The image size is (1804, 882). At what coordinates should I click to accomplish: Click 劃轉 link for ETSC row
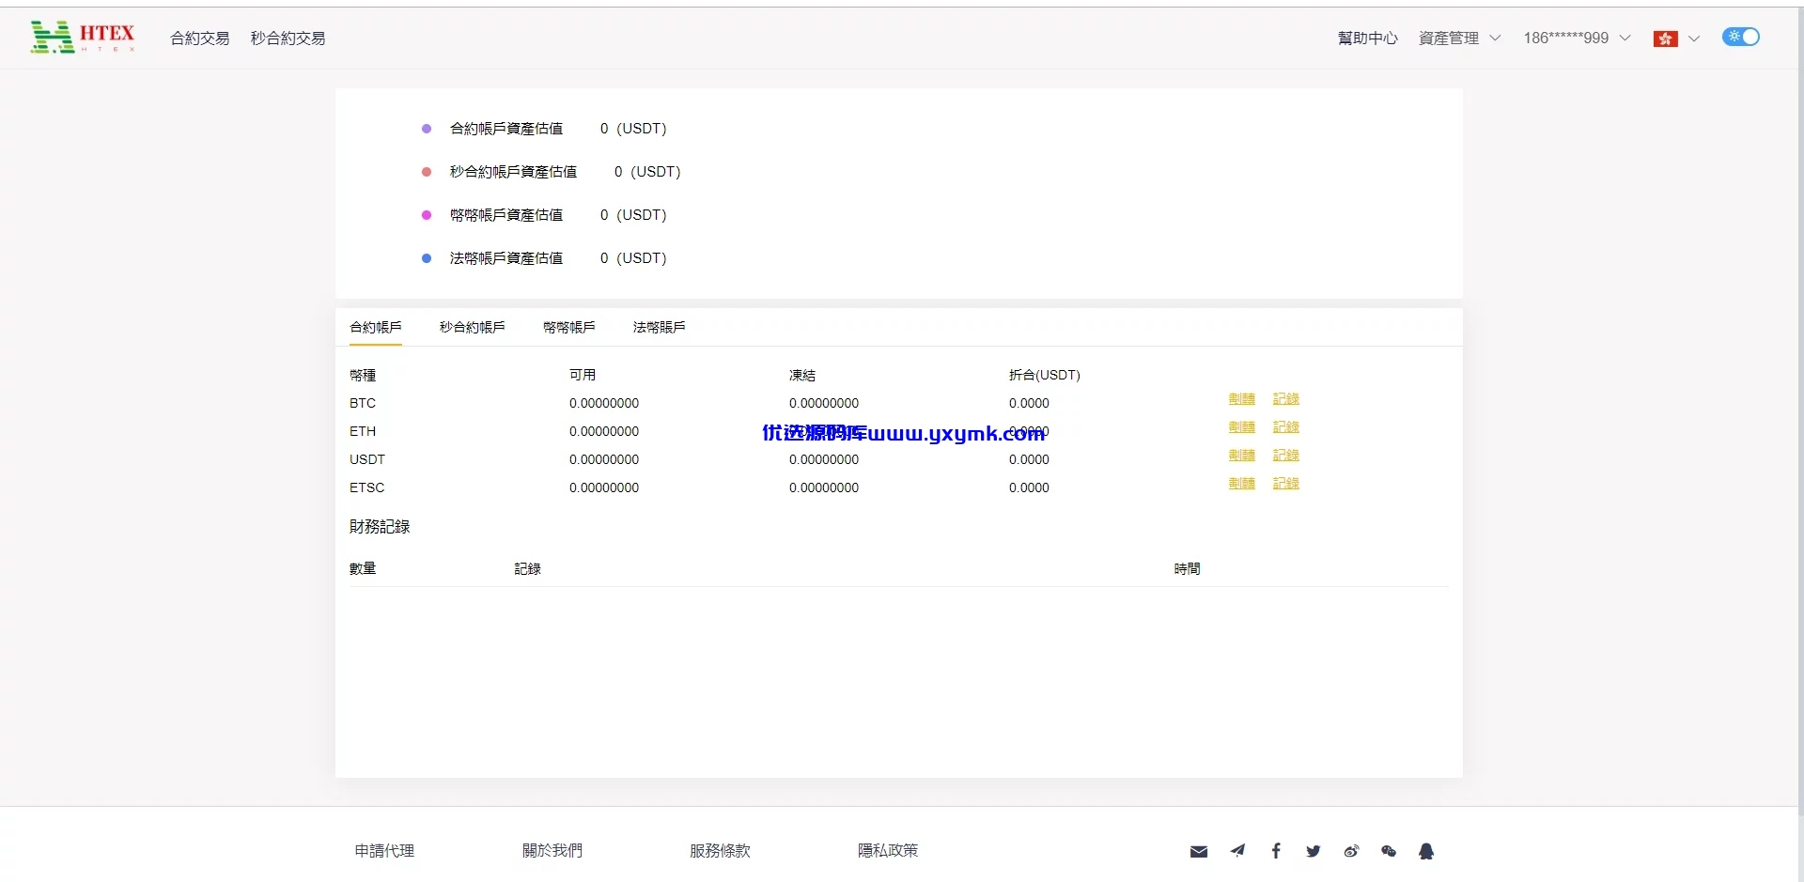1241,484
